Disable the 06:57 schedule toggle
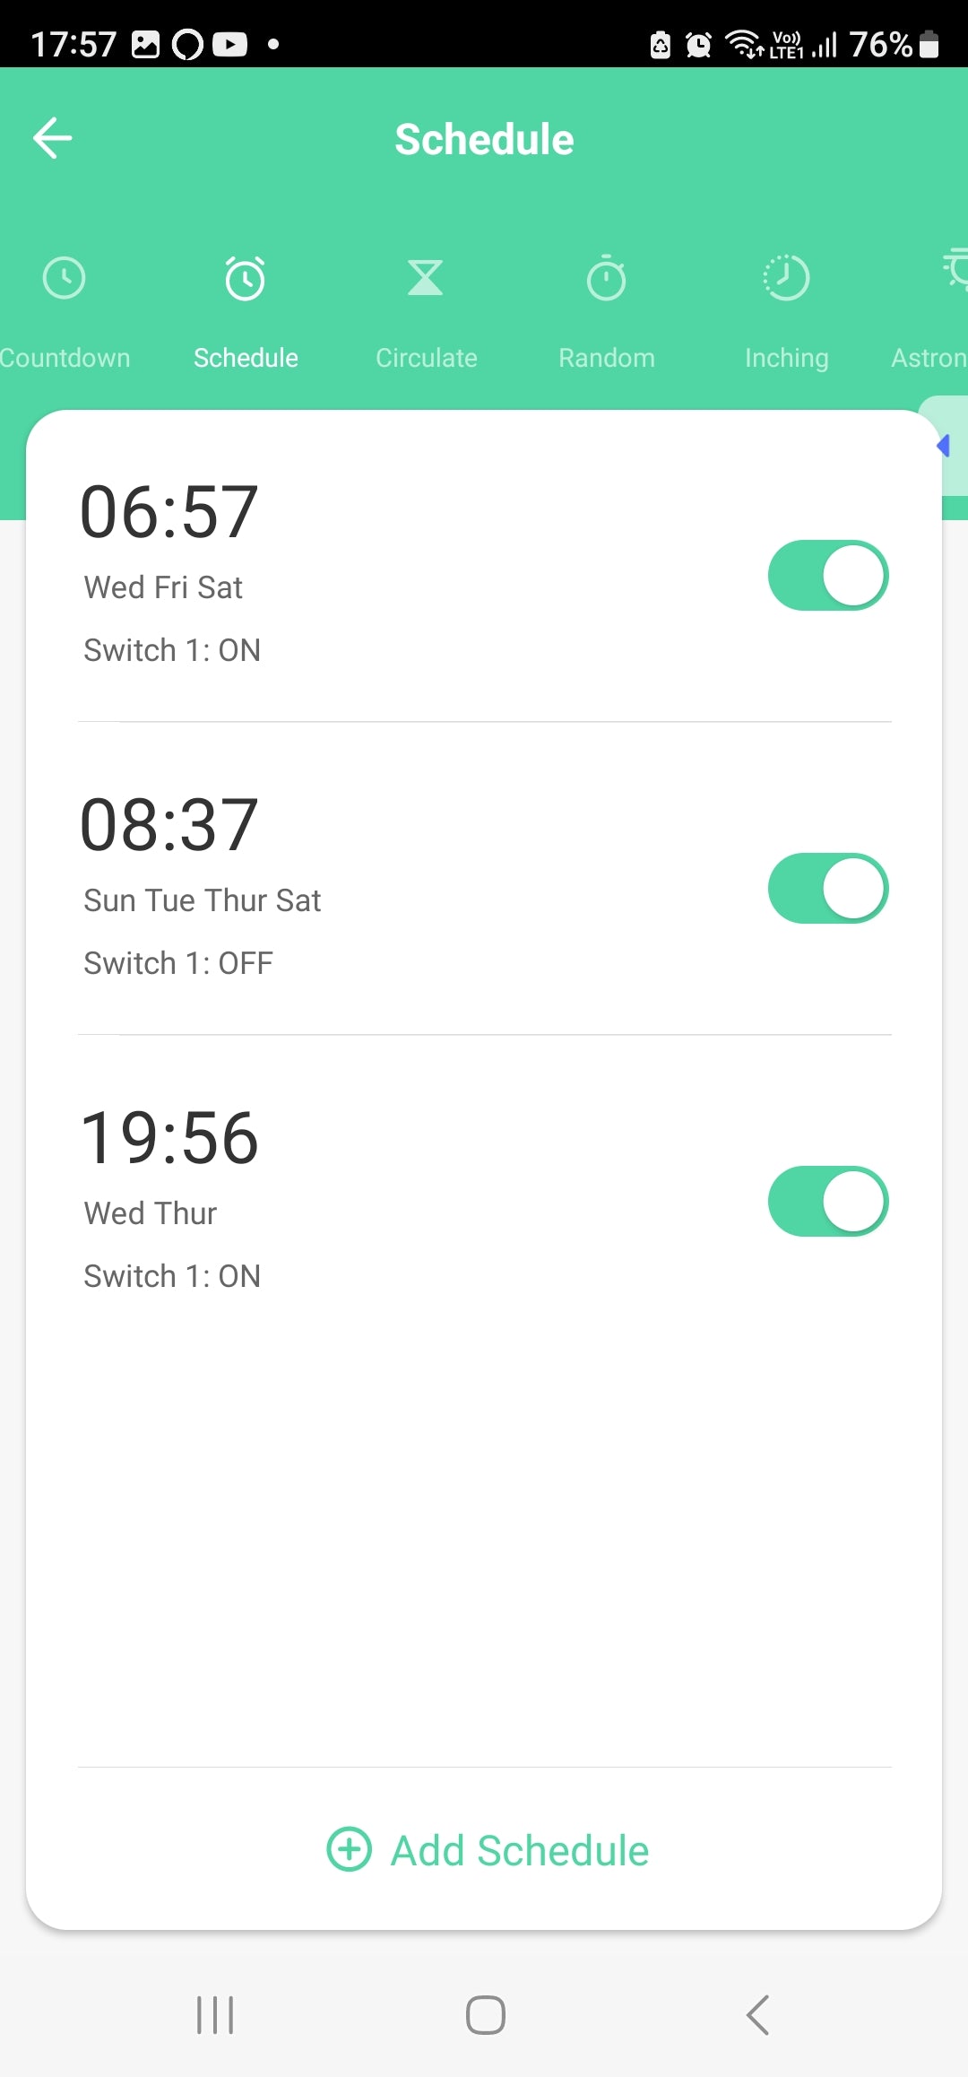Viewport: 968px width, 2077px height. [828, 576]
